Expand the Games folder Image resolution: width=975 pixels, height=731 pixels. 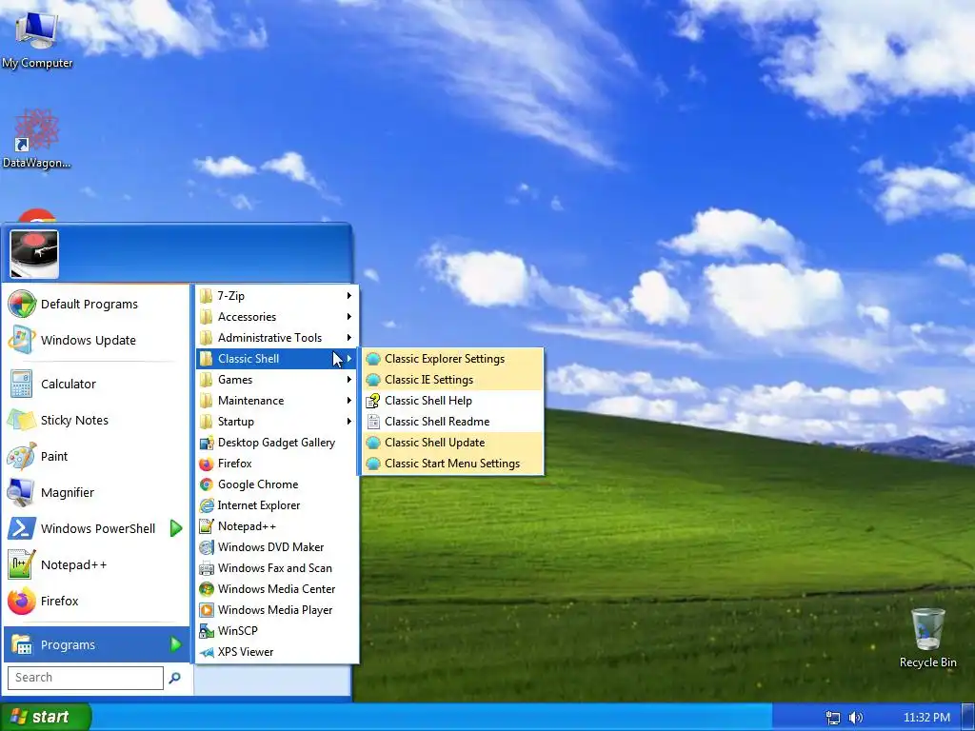pos(277,380)
